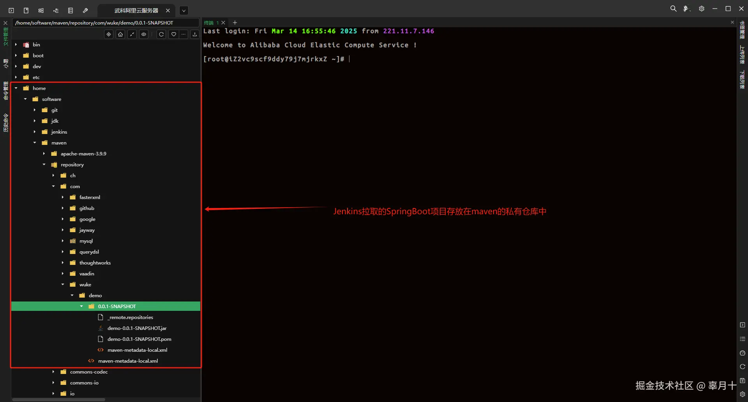Open the 历史命令 tab on left sidebar
748x402 pixels.
(x=6, y=123)
